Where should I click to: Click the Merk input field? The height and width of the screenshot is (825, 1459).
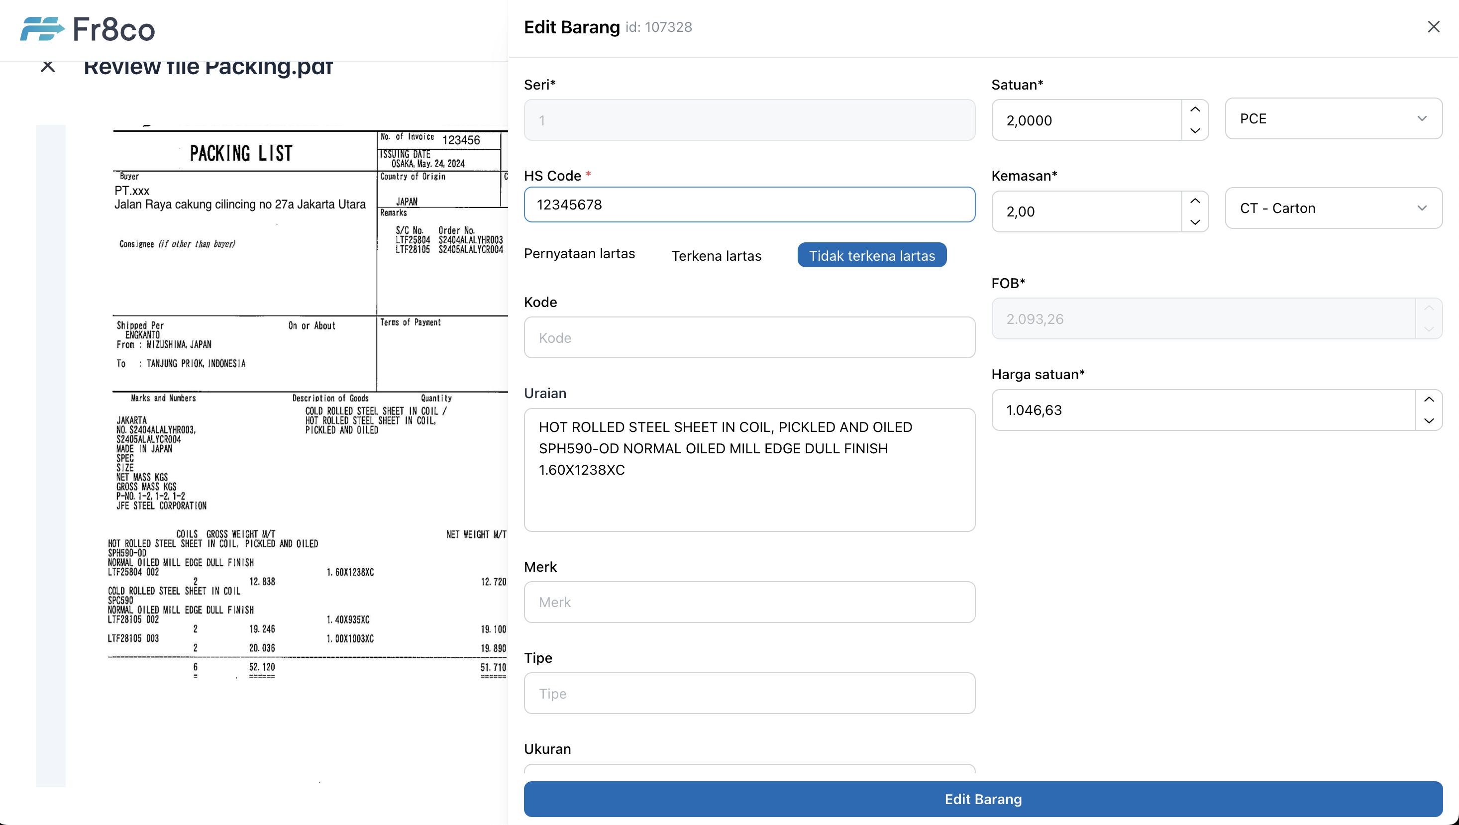[749, 602]
